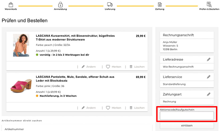This screenshot has width=220, height=131.
Task: Click 'Wiesenstr. 5' address line
Action: pos(171,46)
